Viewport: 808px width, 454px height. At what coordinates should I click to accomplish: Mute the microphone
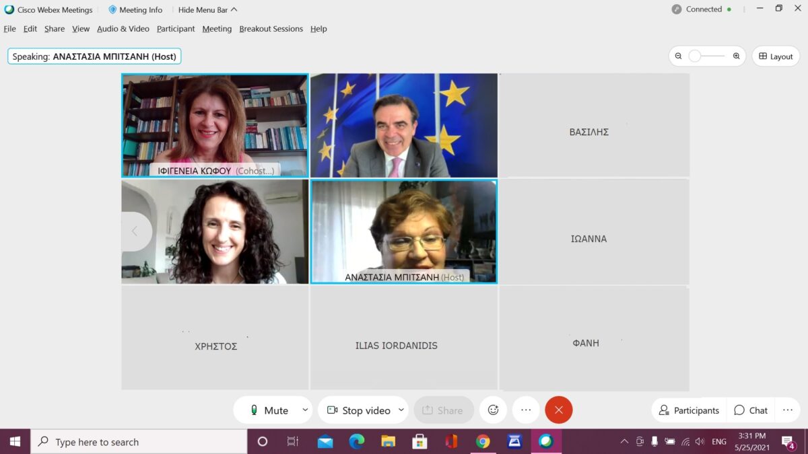click(x=269, y=410)
